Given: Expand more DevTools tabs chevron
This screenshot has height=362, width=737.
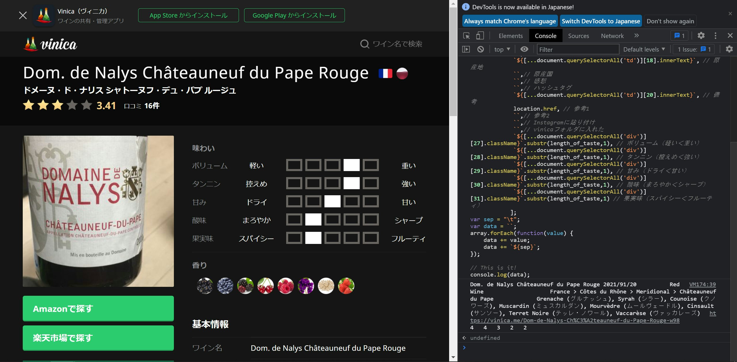Looking at the screenshot, I should (x=637, y=36).
